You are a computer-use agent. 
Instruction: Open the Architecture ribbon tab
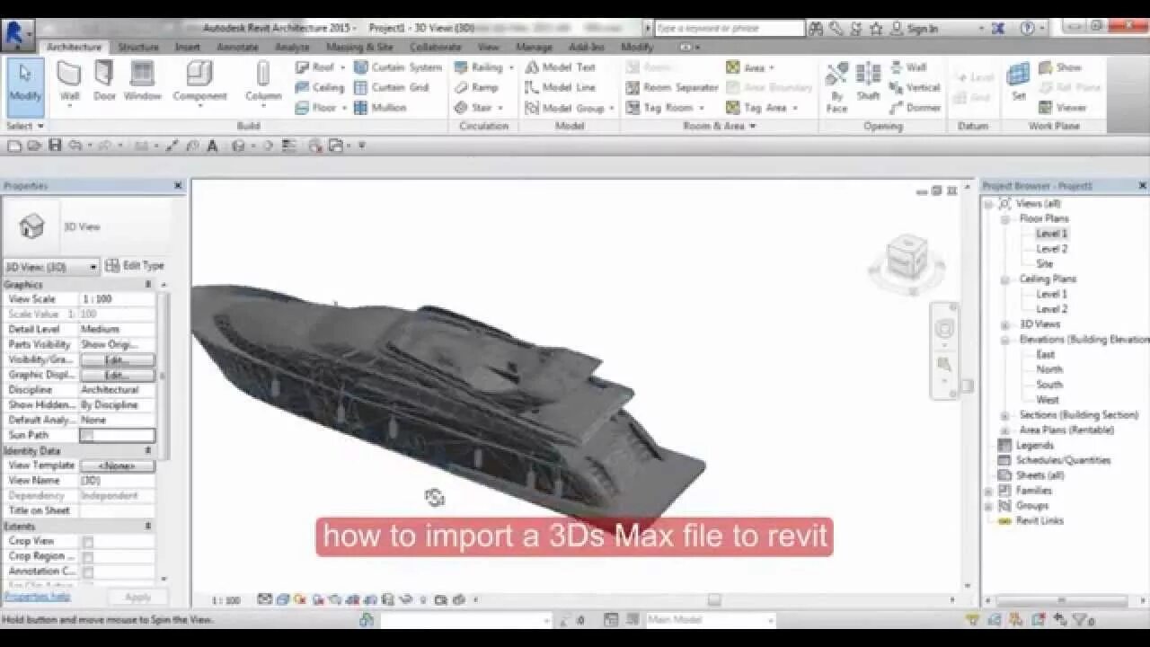coord(75,47)
